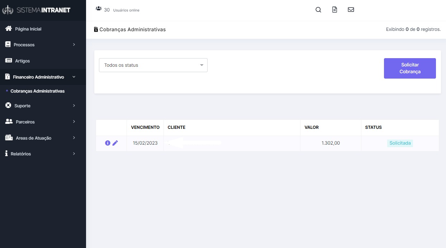The image size is (446, 248).
Task: Click the Suporte lifebuoy icon
Action: tap(9, 106)
